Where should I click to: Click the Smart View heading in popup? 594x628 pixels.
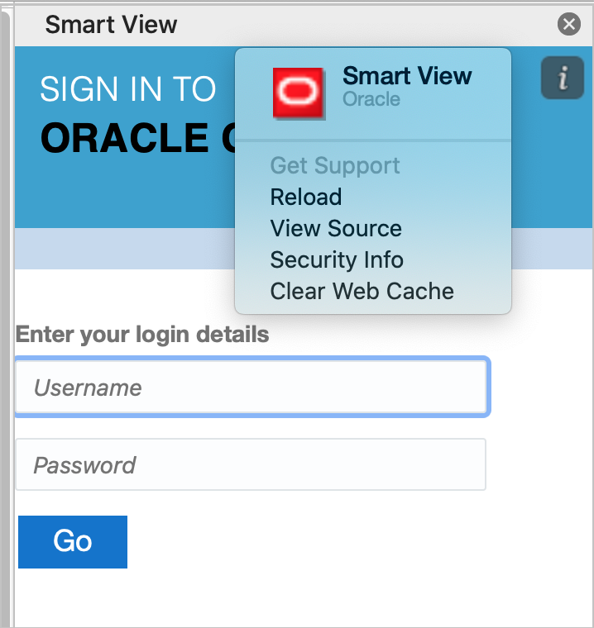[407, 76]
